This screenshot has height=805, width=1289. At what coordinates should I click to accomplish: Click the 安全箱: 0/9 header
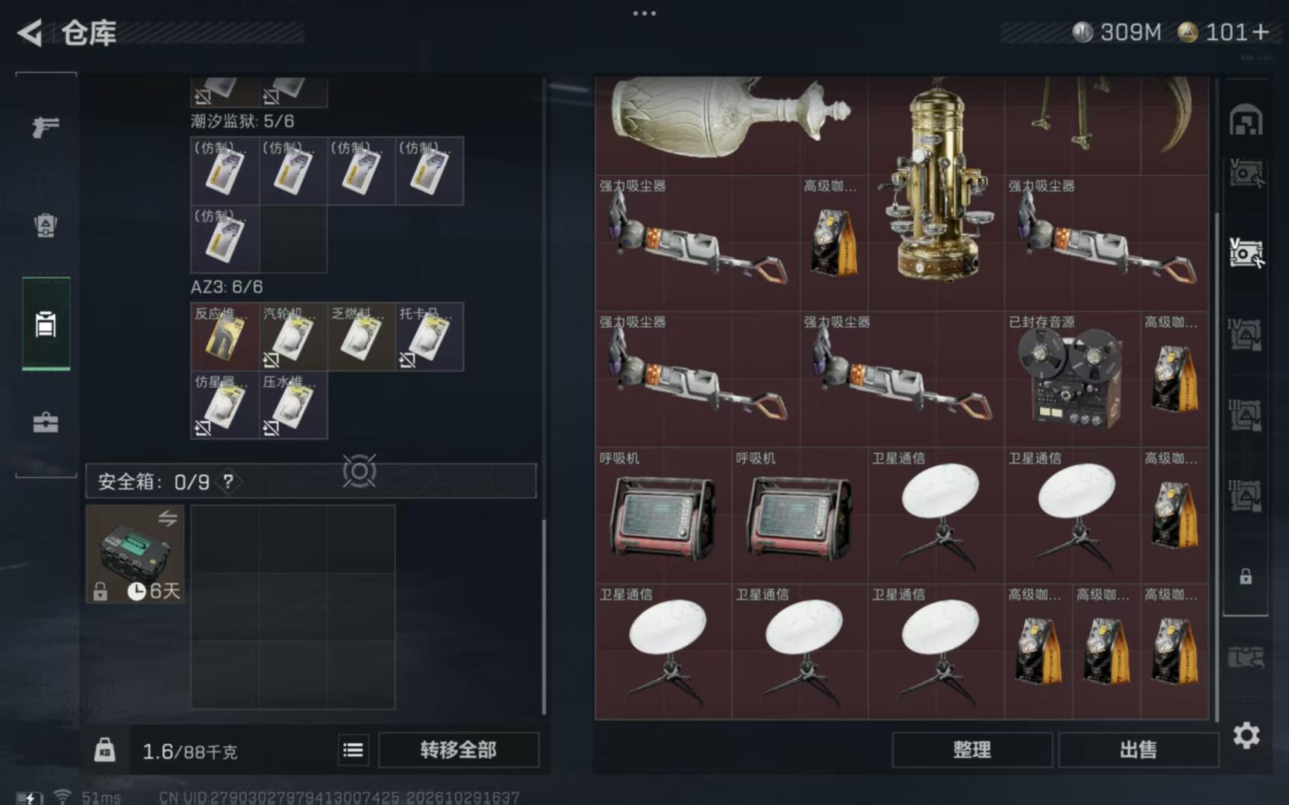coord(311,482)
